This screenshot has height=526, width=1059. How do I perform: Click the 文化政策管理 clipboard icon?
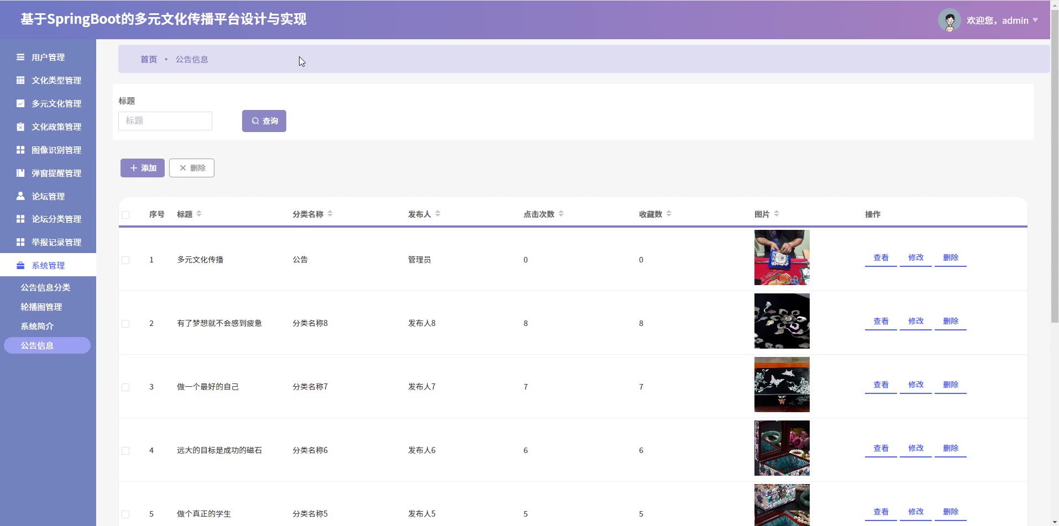pos(20,127)
